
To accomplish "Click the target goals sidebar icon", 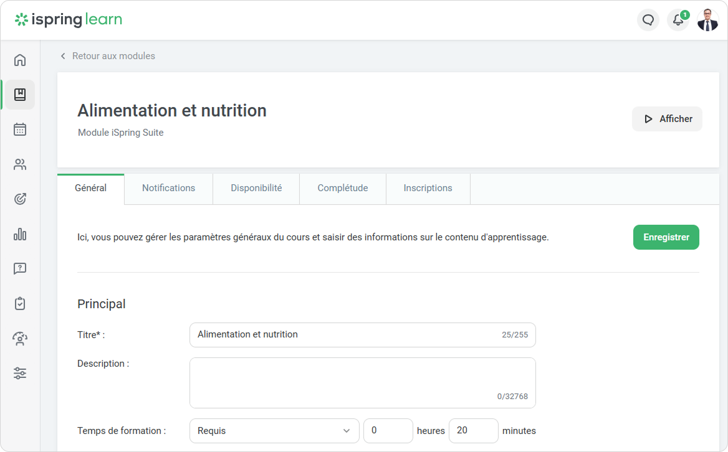I will (20, 199).
